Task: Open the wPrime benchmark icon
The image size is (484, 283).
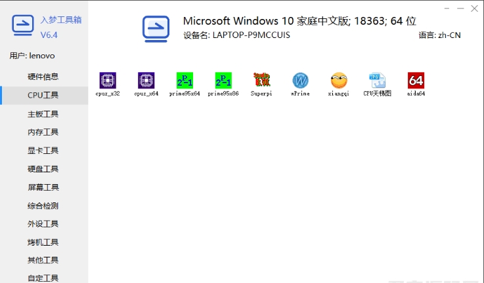Action: [x=300, y=84]
